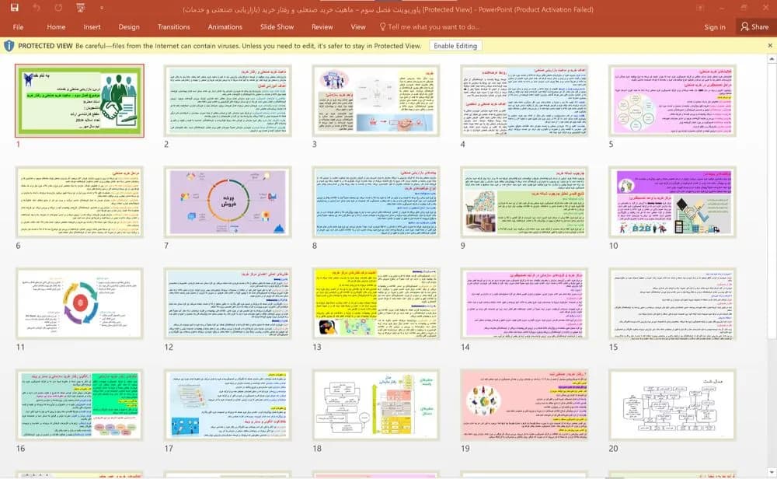
Task: Select slide 20 diagram thumbnail
Action: pos(672,404)
